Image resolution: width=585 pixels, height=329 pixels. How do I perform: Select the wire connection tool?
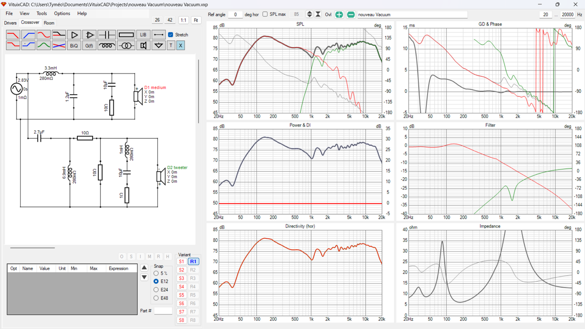pos(159,35)
